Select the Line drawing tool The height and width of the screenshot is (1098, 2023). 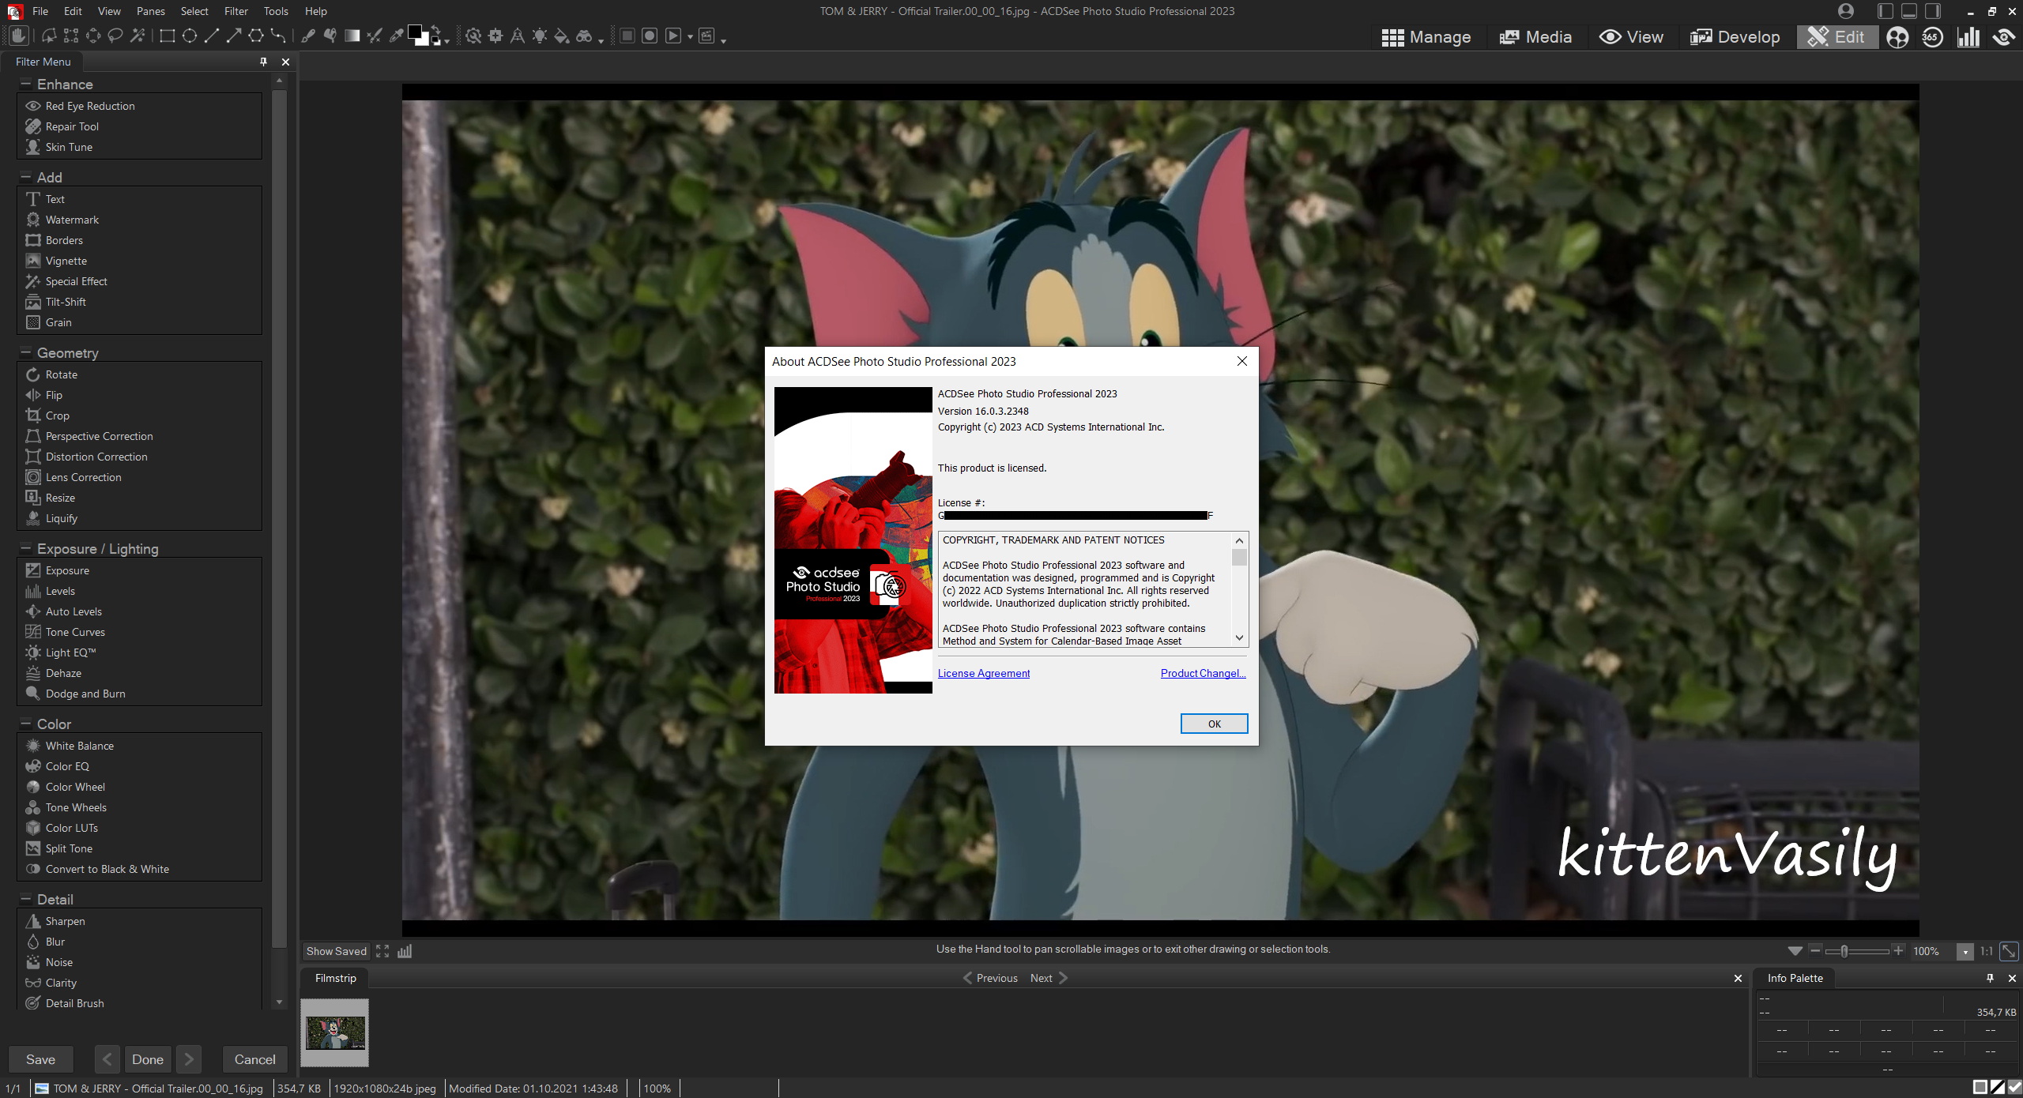pos(211,36)
